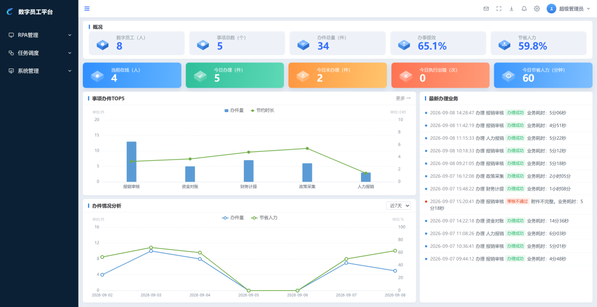Viewport: 597px width, 307px height.
Task: Click the 办件总量 card icon
Action: pyautogui.click(x=303, y=45)
